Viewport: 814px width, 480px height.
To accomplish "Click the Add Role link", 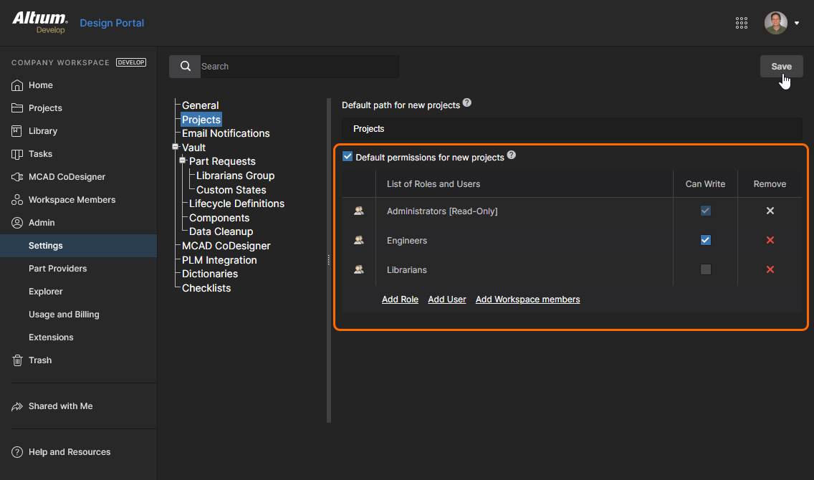I will (400, 299).
